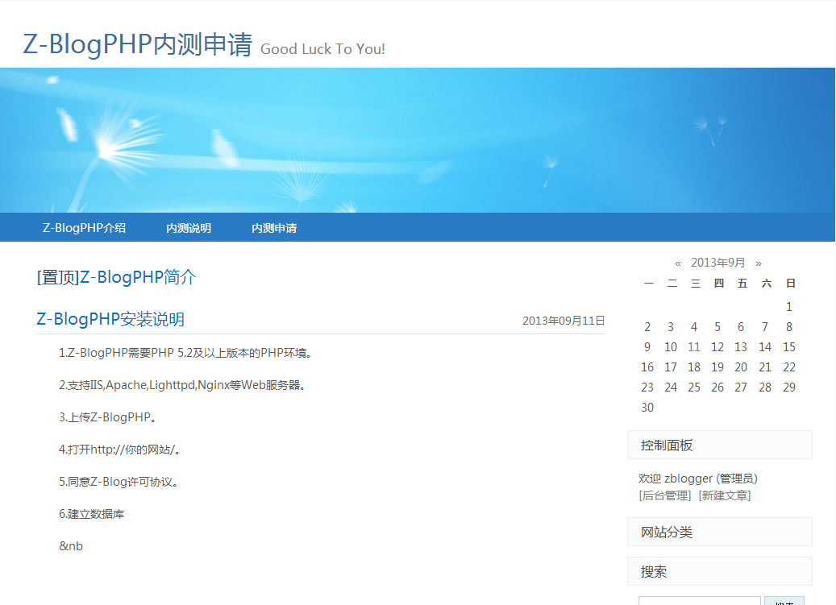Open the pinned post Z-BlogPHP简介
The height and width of the screenshot is (605, 836).
(x=137, y=278)
